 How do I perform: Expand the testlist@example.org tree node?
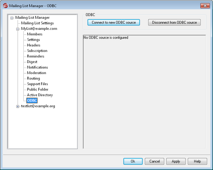(18, 107)
